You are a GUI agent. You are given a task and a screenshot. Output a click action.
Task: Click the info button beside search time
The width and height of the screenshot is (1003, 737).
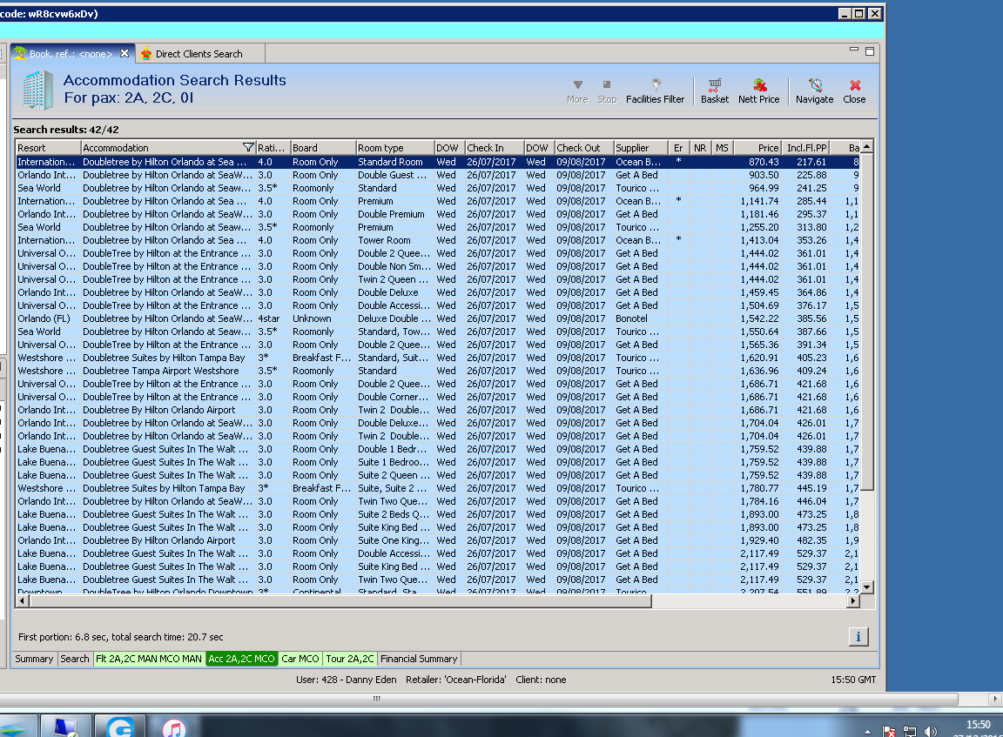[858, 637]
